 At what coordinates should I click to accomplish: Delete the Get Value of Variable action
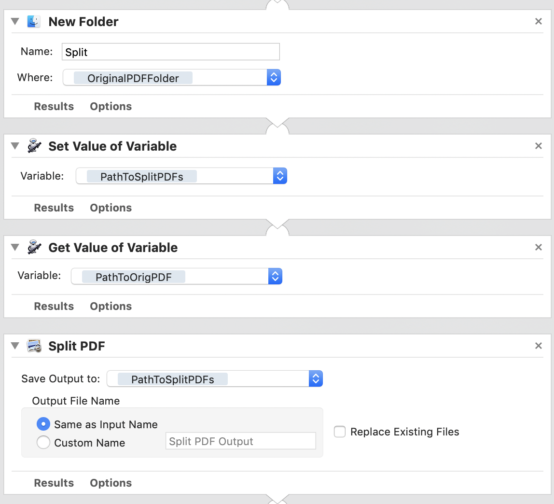tap(539, 248)
